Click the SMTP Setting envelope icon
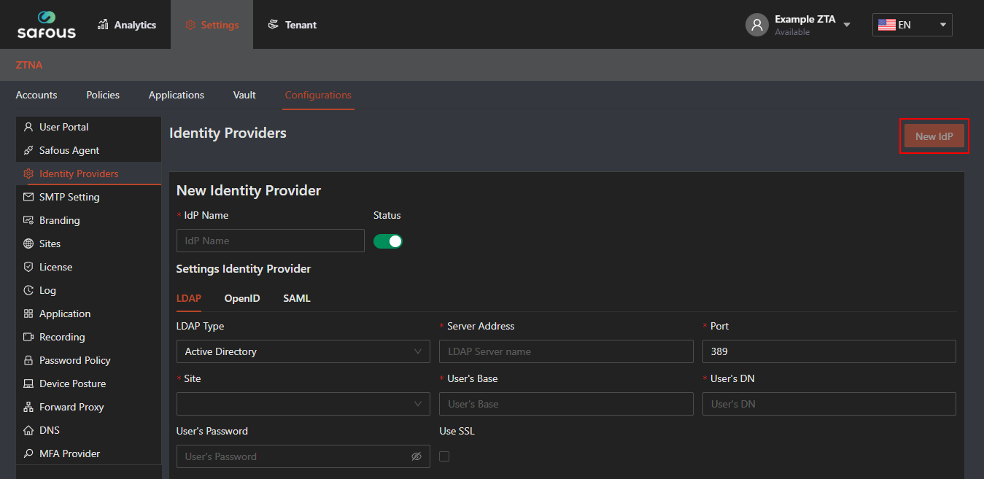984x479 pixels. [x=28, y=197]
